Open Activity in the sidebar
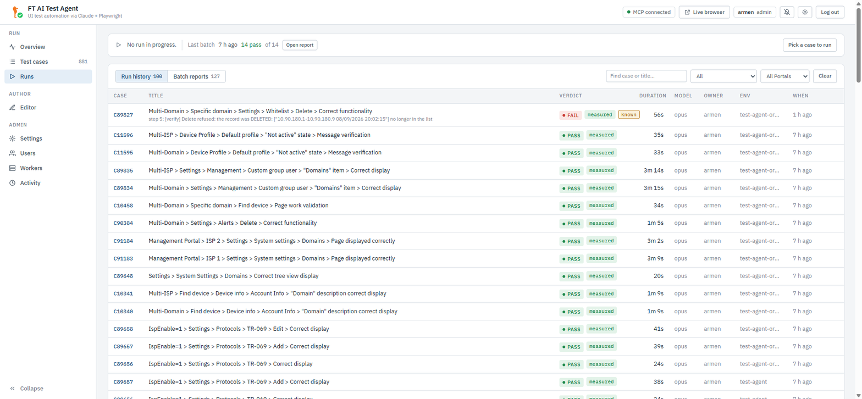The image size is (862, 399). [48, 183]
